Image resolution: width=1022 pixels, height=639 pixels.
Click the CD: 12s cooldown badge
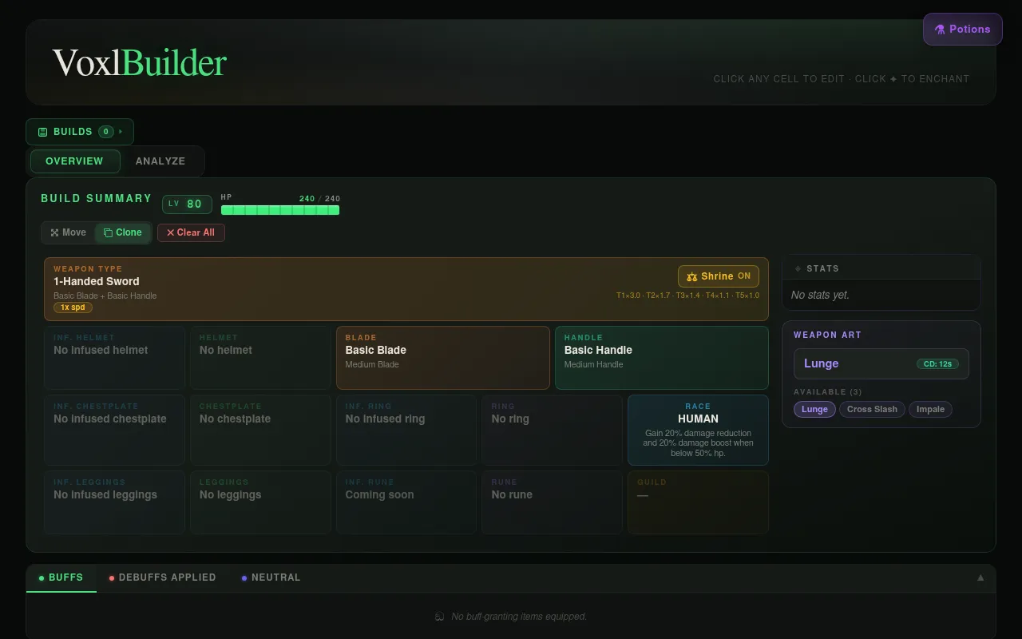(x=937, y=364)
